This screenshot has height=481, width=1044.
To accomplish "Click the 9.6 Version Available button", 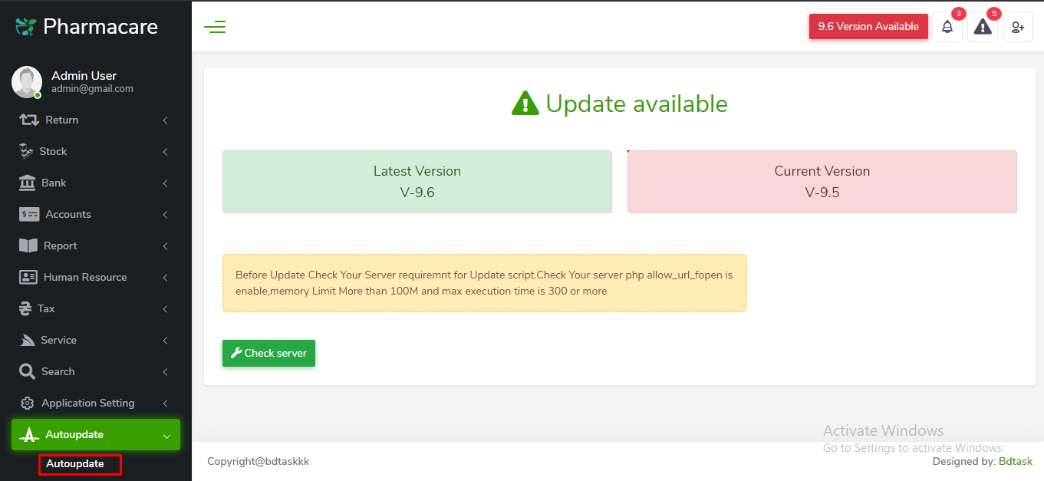I will click(x=868, y=26).
